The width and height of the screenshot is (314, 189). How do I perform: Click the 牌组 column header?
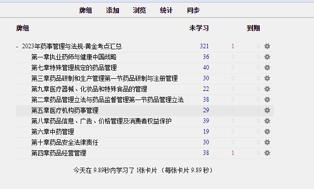click(23, 28)
